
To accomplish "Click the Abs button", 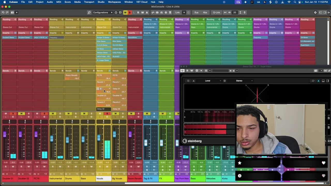I will [205, 12].
